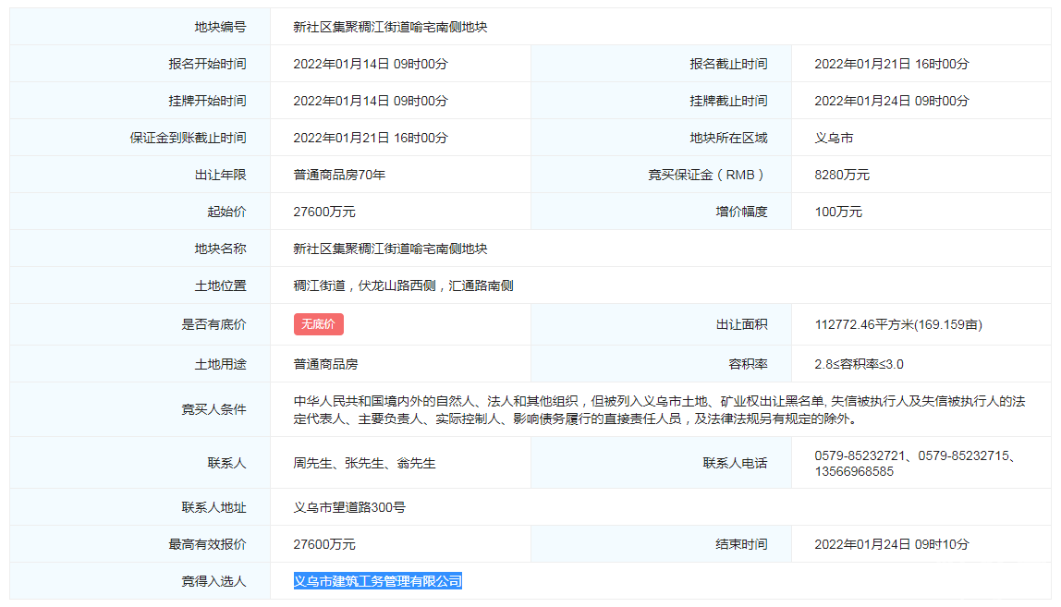Select the 竞买人条件 description paragraph
Viewport: 1061px width, 607px height.
[x=659, y=409]
